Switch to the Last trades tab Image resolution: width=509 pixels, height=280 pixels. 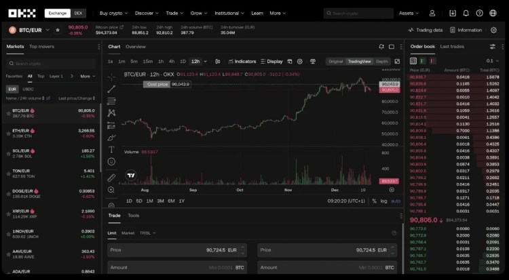coord(452,46)
